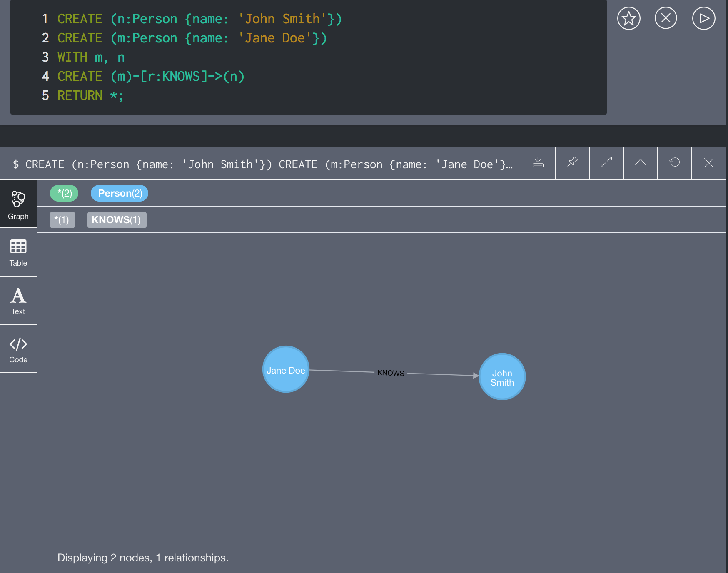Switch to Table view
728x573 pixels.
pos(18,252)
